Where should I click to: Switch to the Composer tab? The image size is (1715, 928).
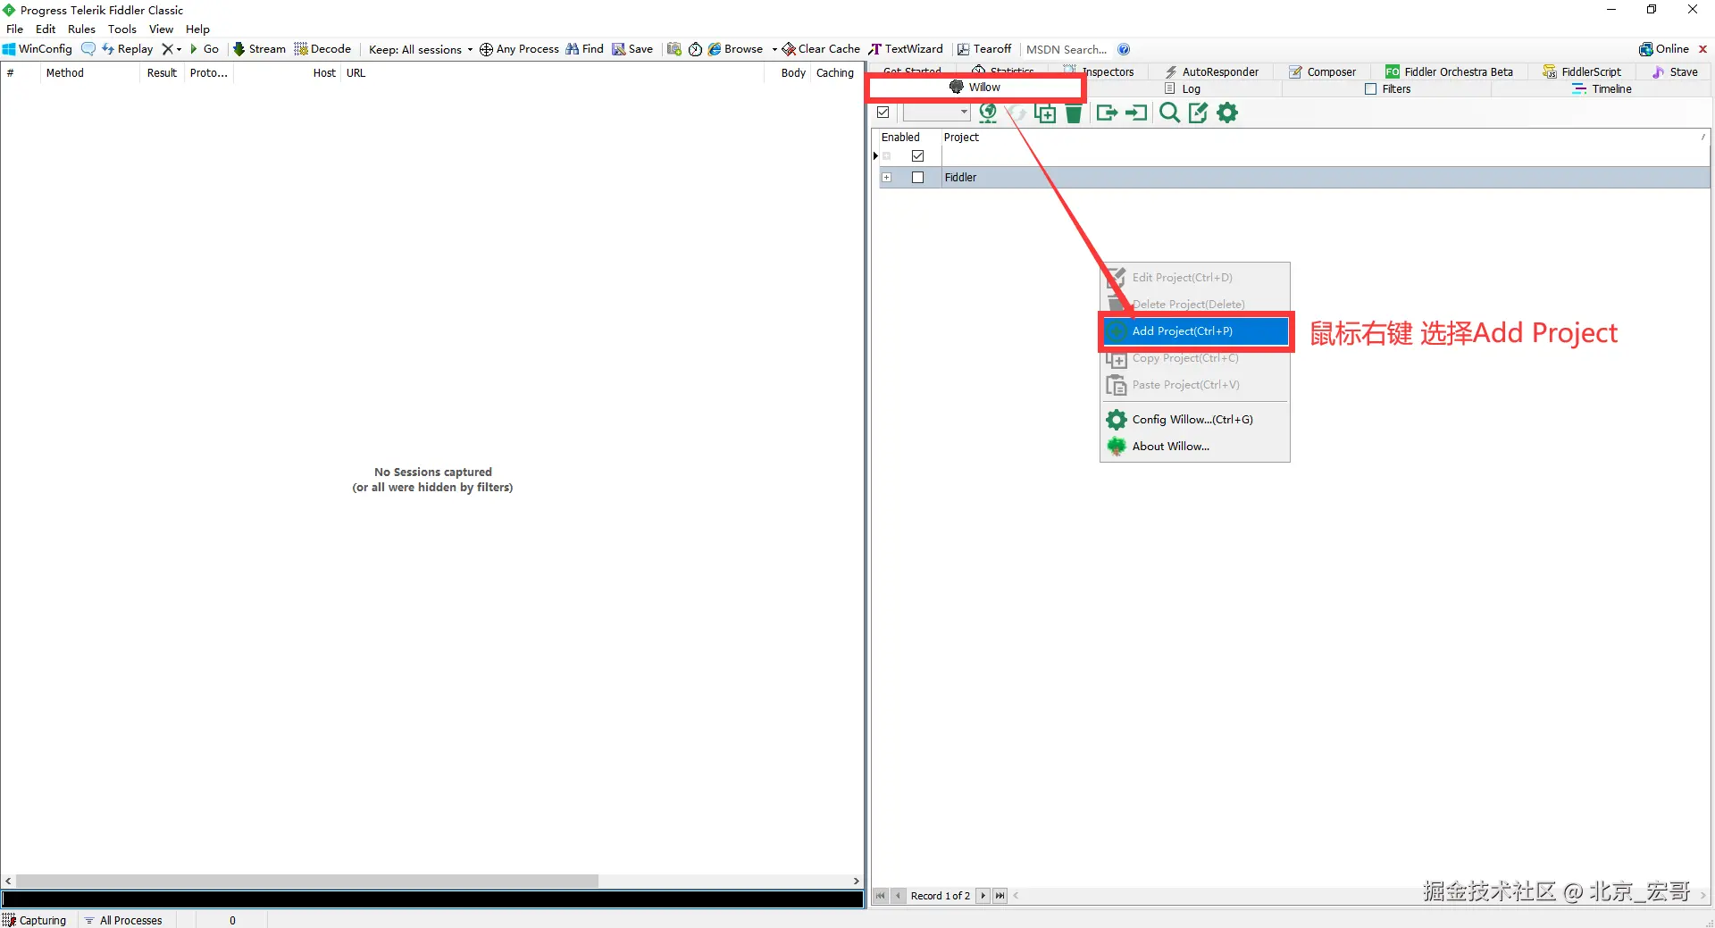[1323, 72]
